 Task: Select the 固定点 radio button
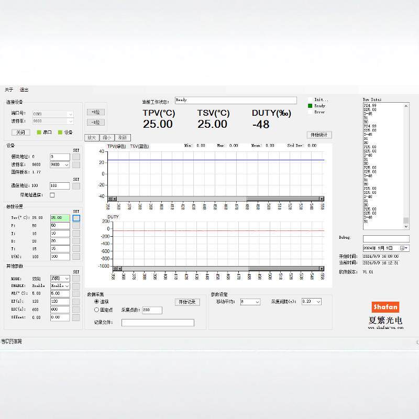pos(96,310)
